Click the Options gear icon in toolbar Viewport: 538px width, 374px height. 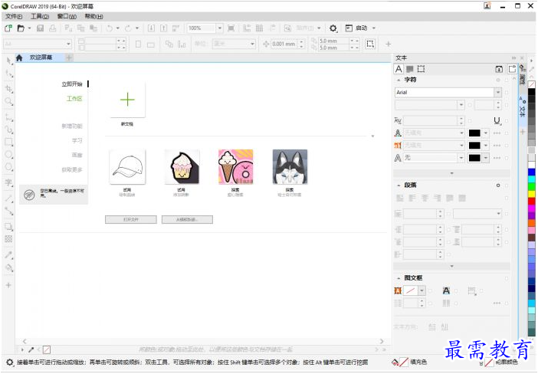click(333, 28)
